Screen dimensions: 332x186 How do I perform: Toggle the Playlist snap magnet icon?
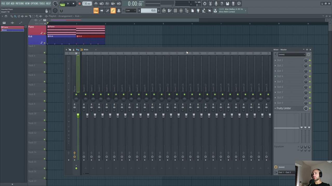click(x=6, y=16)
